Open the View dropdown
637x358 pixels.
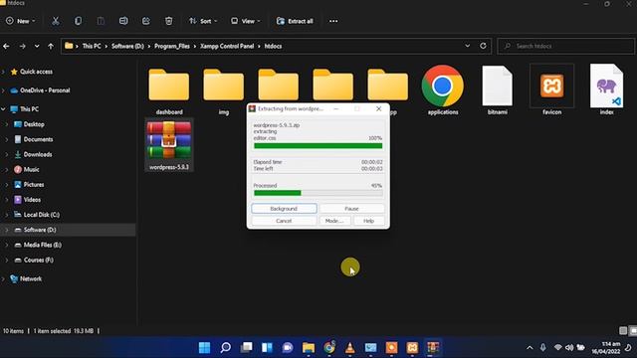(246, 21)
